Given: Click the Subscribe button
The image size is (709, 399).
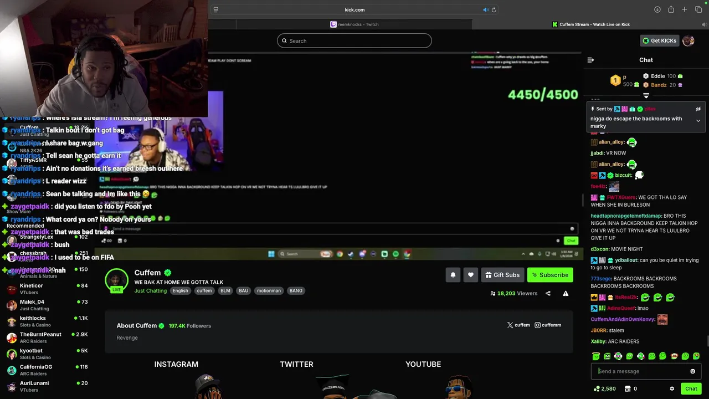Looking at the screenshot, I should [x=550, y=275].
